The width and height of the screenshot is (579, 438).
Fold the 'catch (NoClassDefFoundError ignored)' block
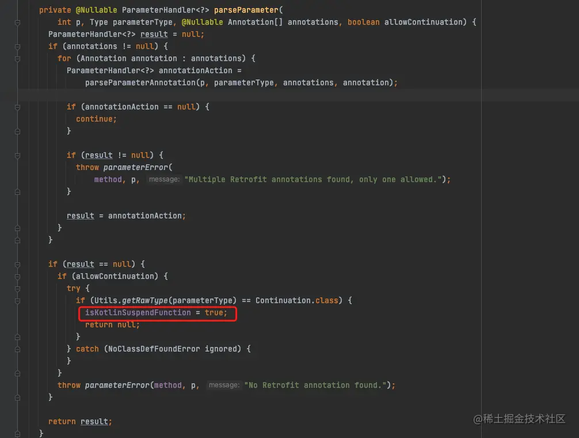click(17, 349)
